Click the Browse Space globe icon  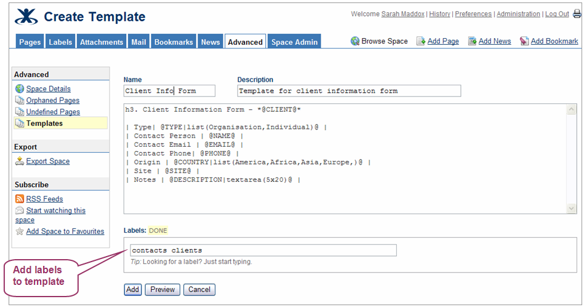355,41
